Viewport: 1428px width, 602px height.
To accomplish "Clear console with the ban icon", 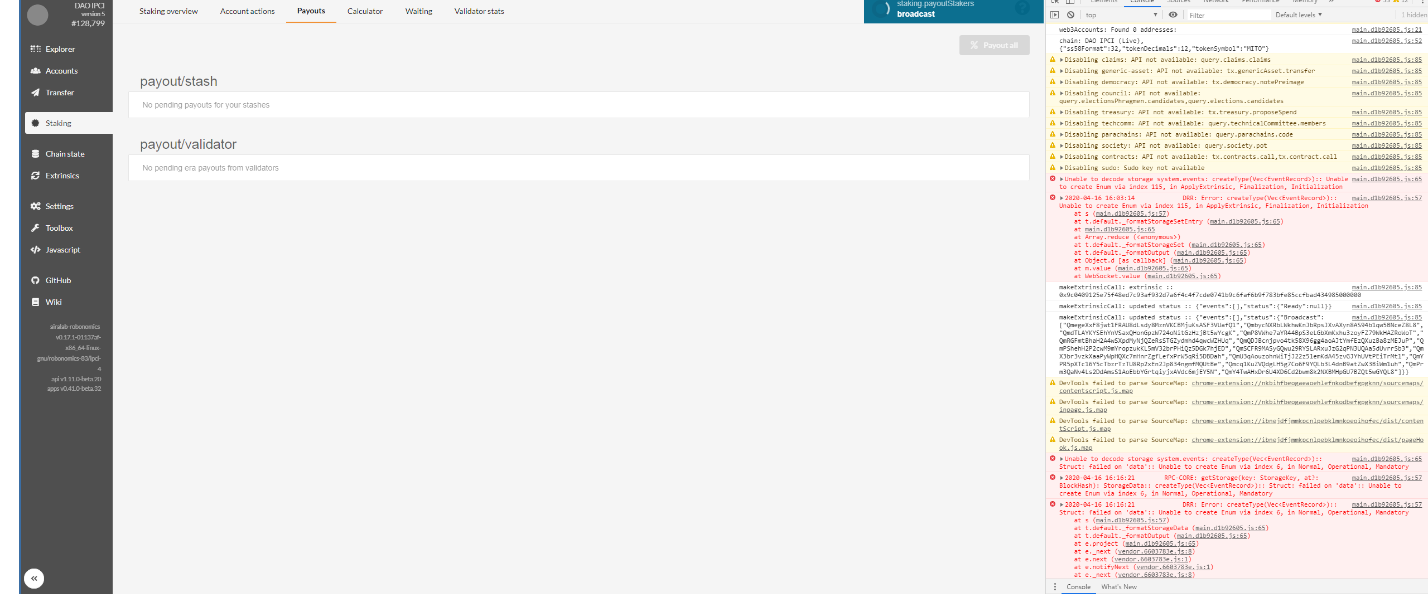I will pos(1070,15).
